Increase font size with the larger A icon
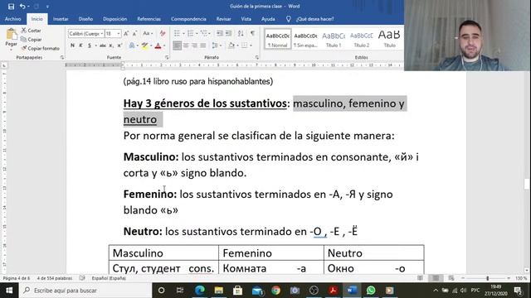Screen dimensions: 531x298 click(x=126, y=33)
